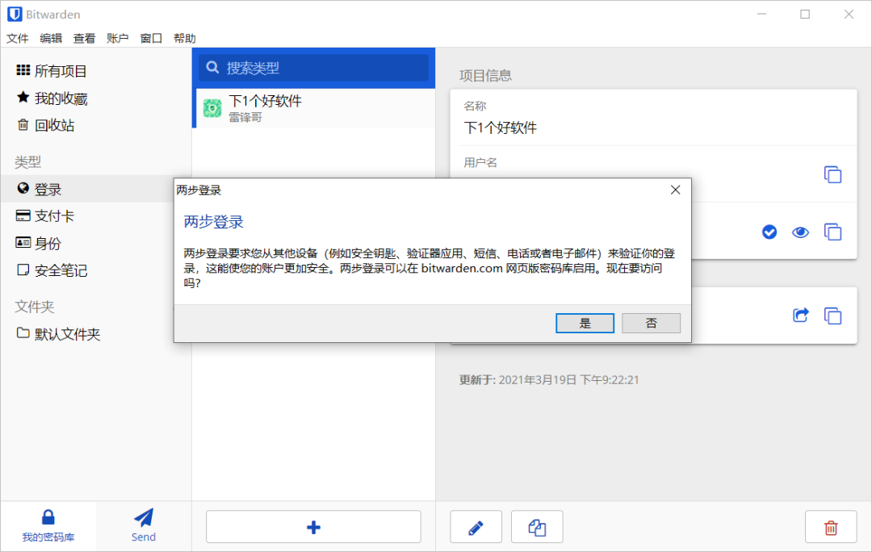Toggle password visibility eye icon
This screenshot has width=872, height=552.
point(800,232)
